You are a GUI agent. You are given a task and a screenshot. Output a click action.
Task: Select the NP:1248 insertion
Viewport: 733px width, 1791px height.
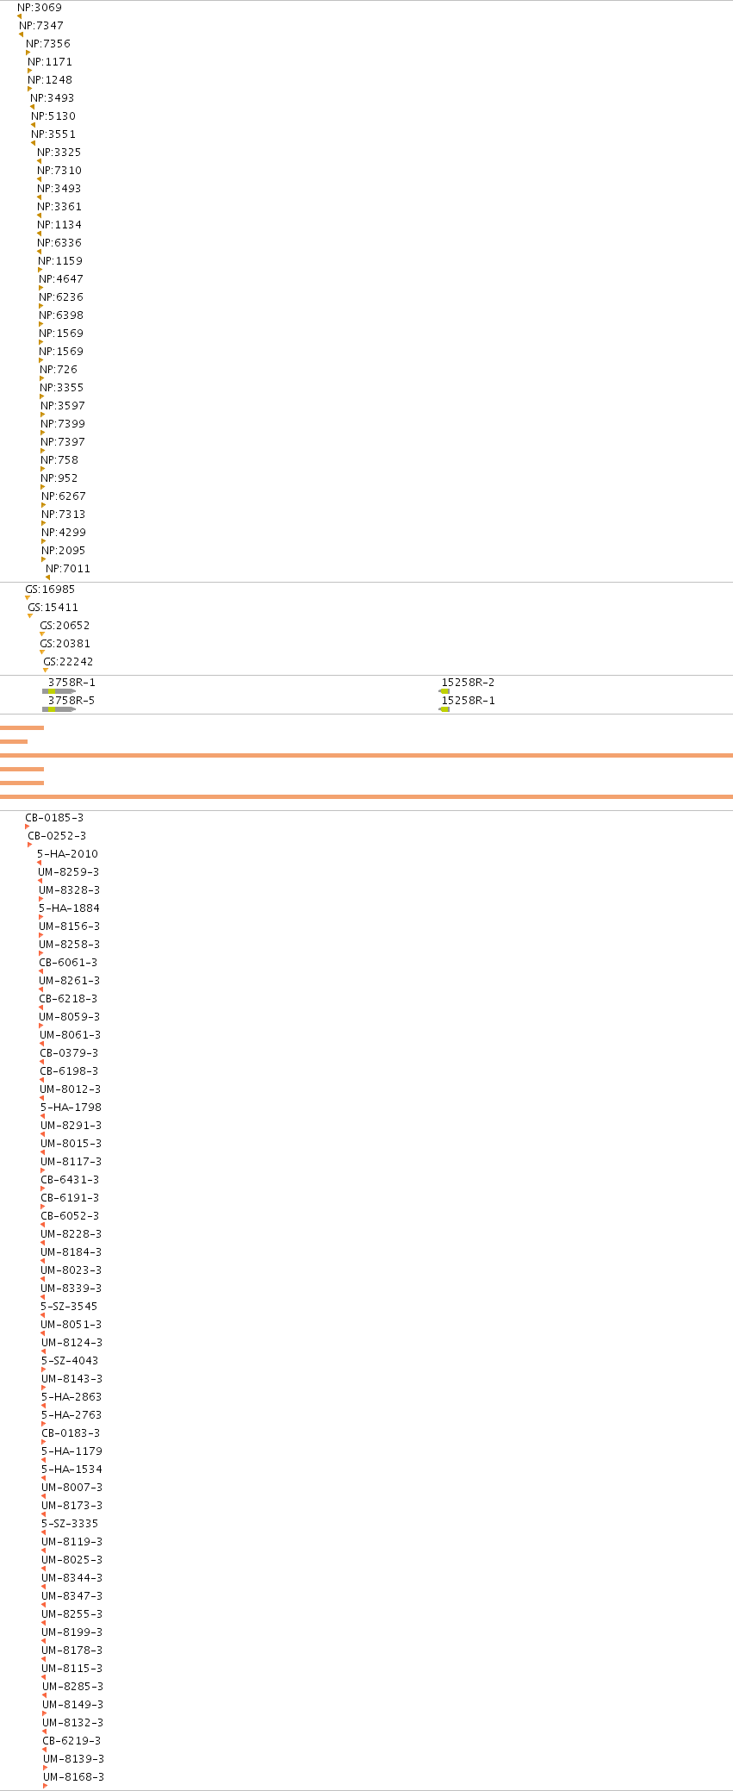tap(50, 80)
